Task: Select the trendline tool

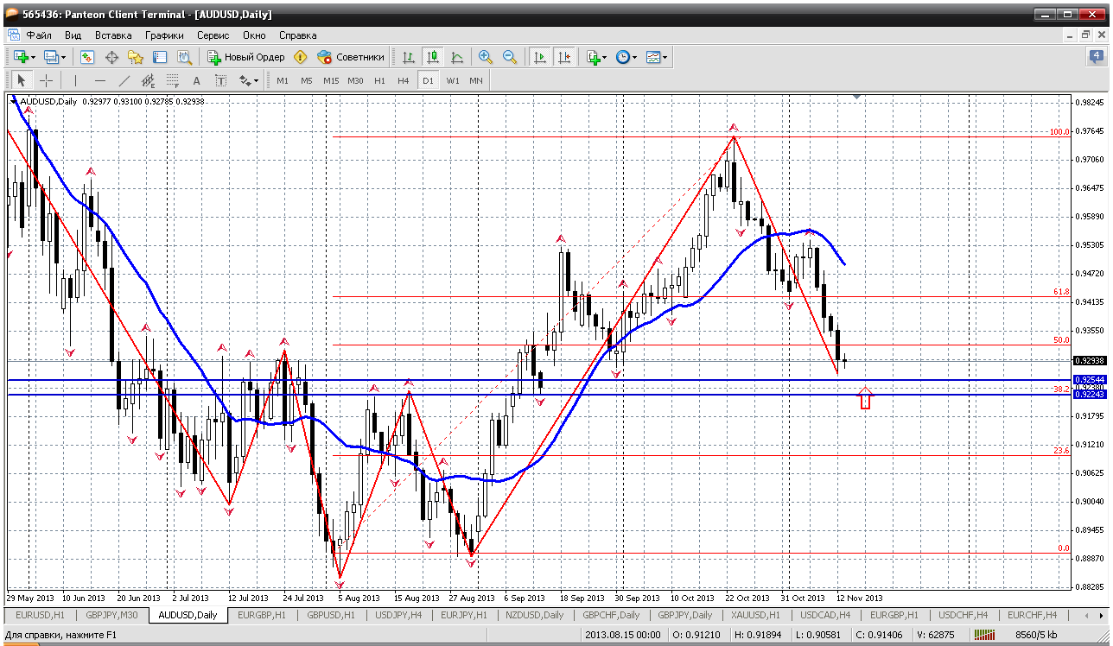Action: coord(124,80)
